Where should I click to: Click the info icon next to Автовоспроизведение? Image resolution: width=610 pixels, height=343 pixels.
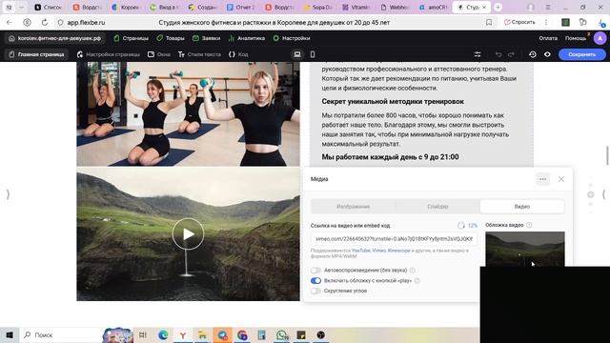point(413,270)
